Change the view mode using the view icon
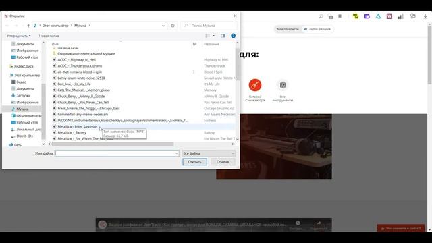 (207, 36)
